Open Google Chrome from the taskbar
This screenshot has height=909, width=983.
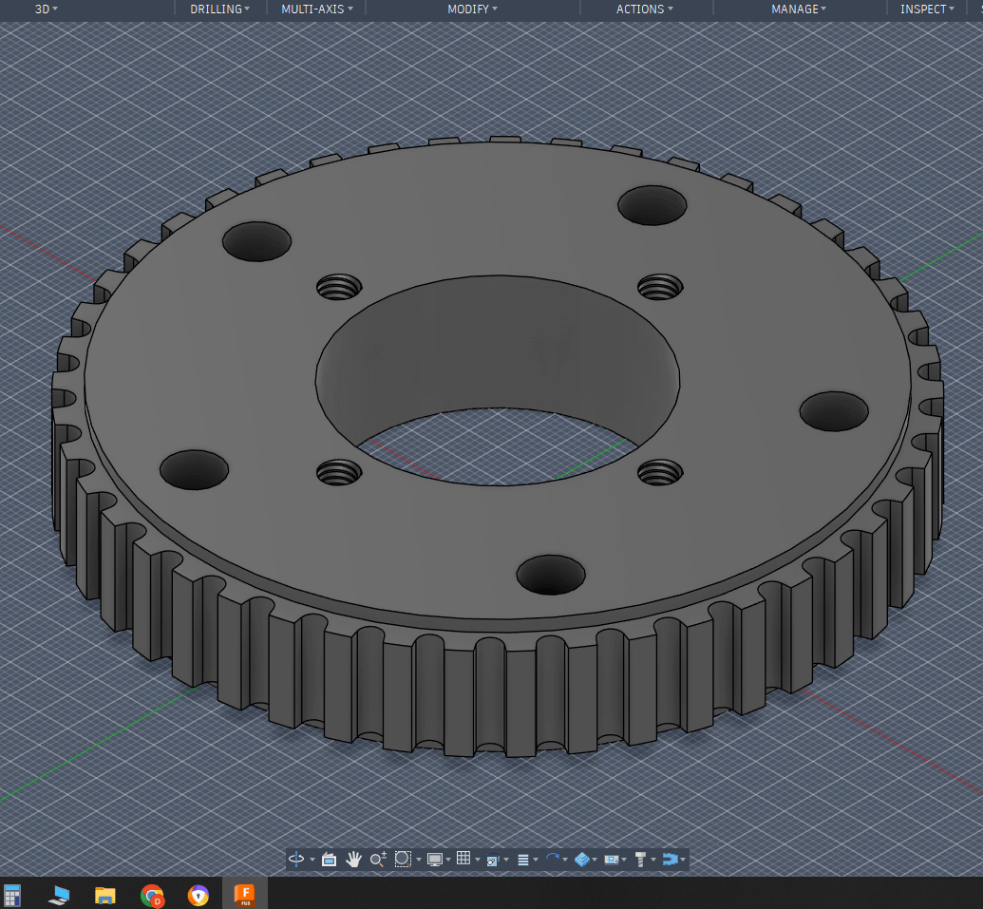click(x=152, y=894)
